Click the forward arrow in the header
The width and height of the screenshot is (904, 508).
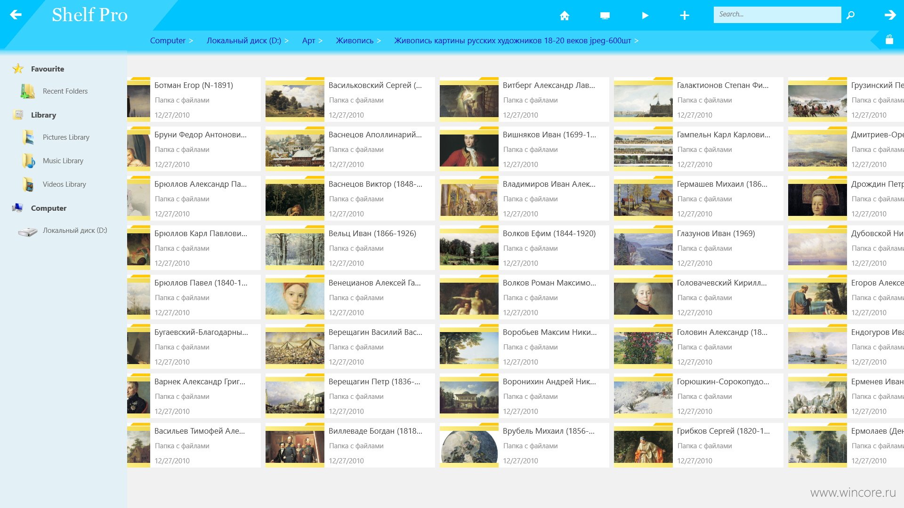(890, 15)
